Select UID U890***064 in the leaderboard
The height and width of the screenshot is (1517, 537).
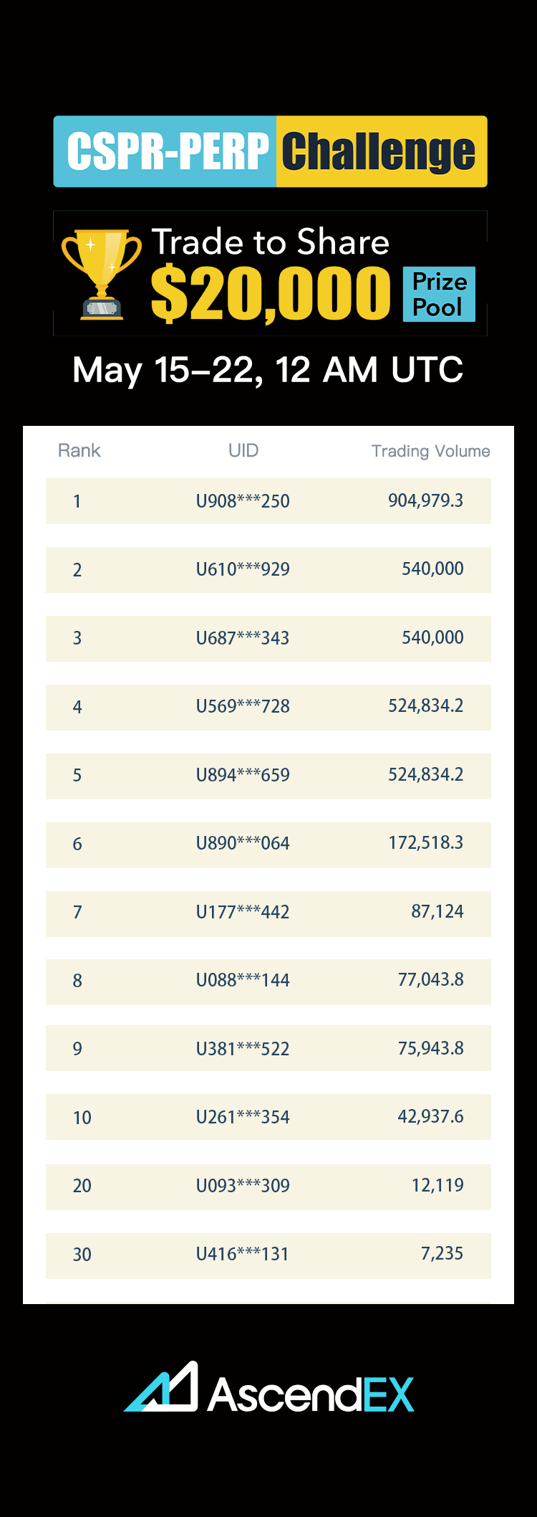click(x=243, y=844)
